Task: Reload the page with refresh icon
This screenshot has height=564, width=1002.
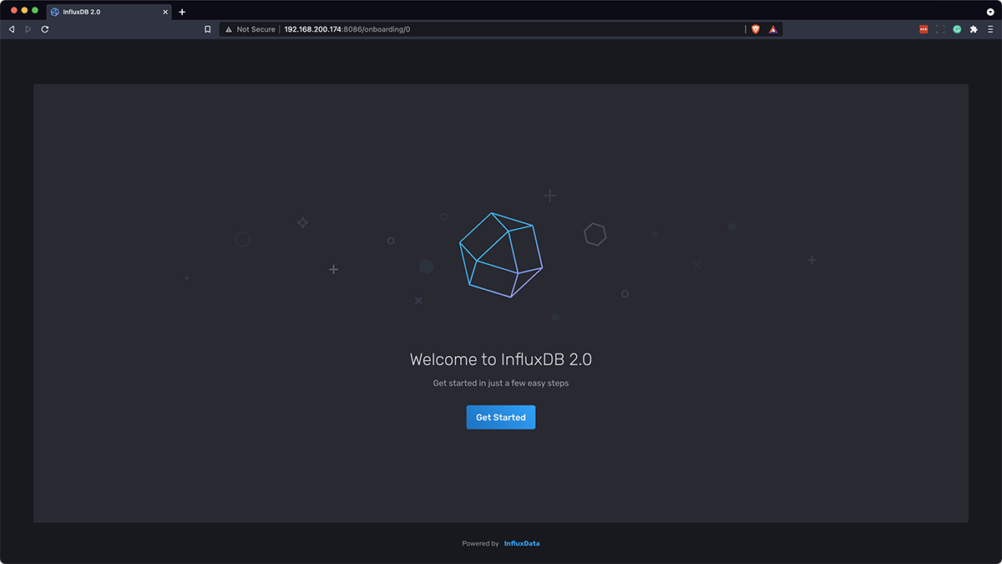Action: click(x=45, y=29)
